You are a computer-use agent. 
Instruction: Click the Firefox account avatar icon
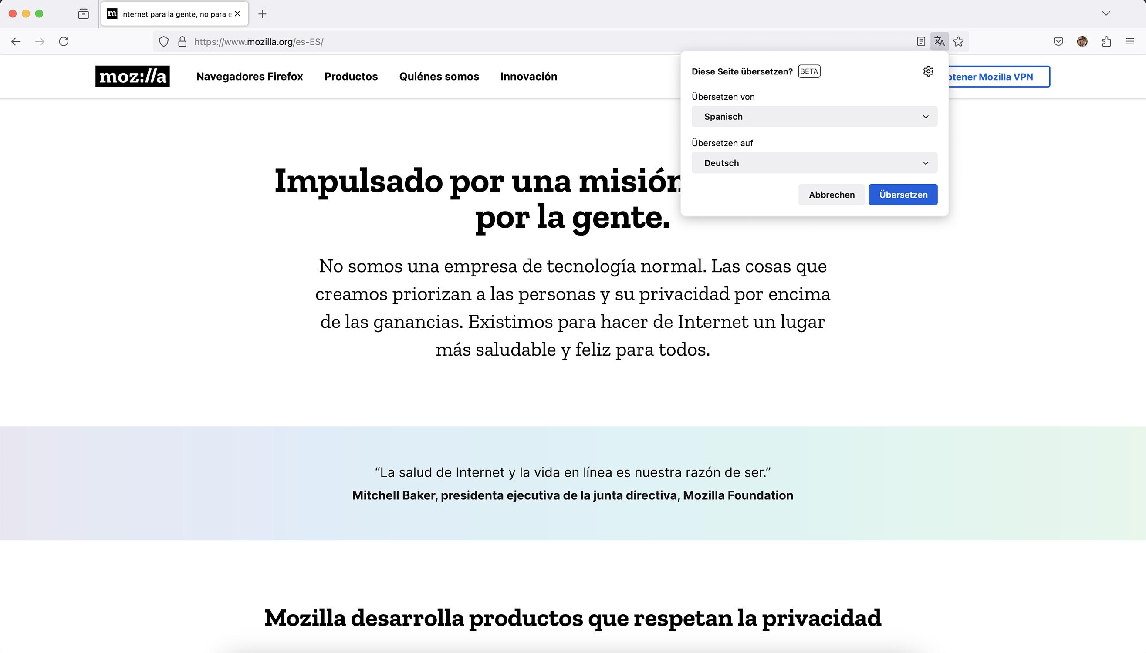pyautogui.click(x=1082, y=42)
